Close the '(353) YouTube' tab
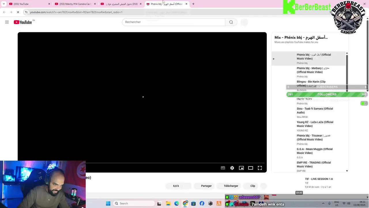Image resolution: width=369 pixels, height=208 pixels. point(49,4)
